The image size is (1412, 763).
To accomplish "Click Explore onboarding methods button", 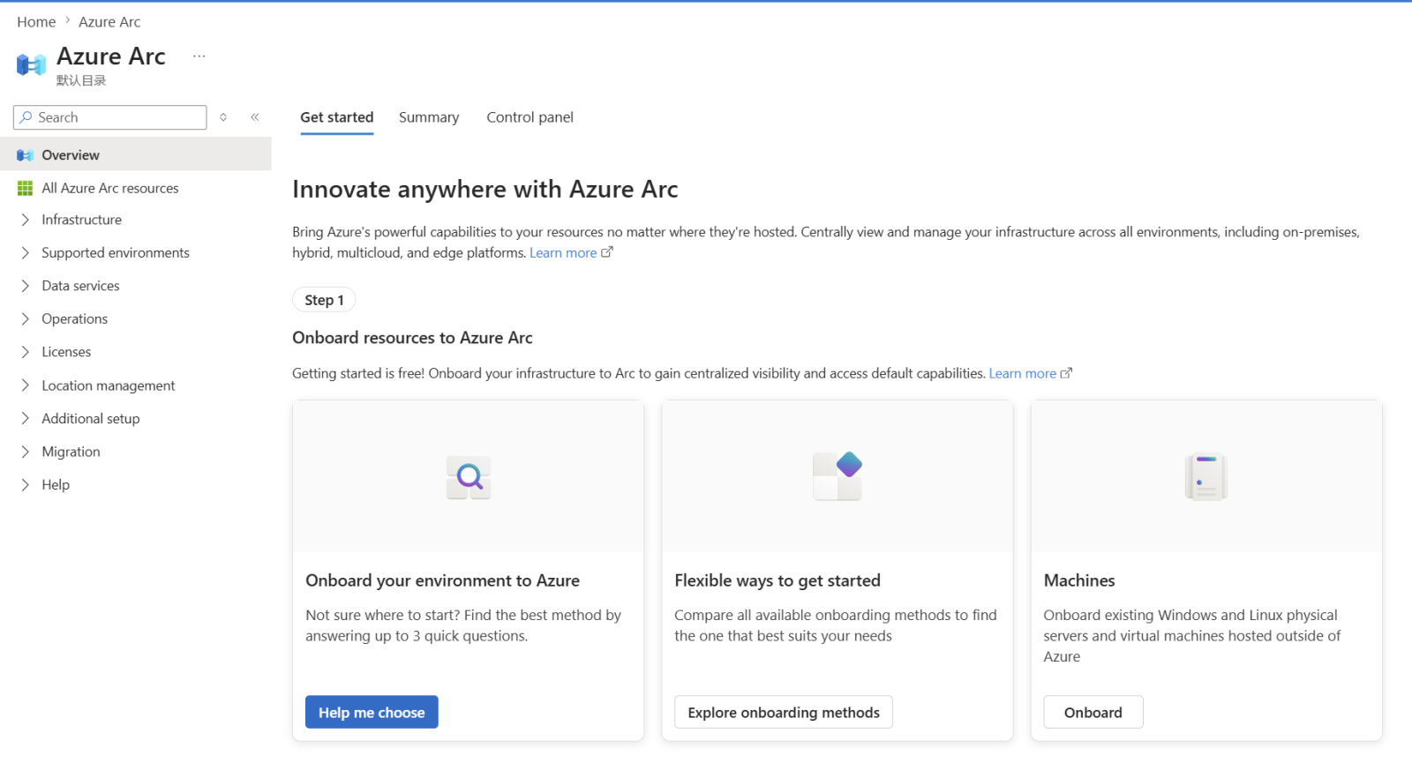I will click(784, 713).
